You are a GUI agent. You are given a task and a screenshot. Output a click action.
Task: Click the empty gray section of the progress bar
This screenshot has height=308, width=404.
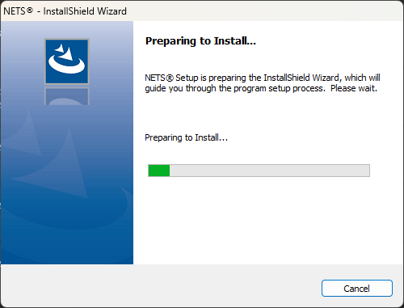click(269, 171)
